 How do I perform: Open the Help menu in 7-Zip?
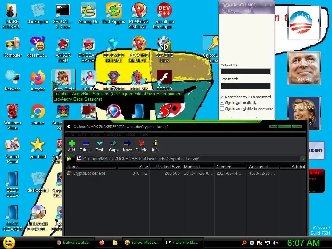144,134
